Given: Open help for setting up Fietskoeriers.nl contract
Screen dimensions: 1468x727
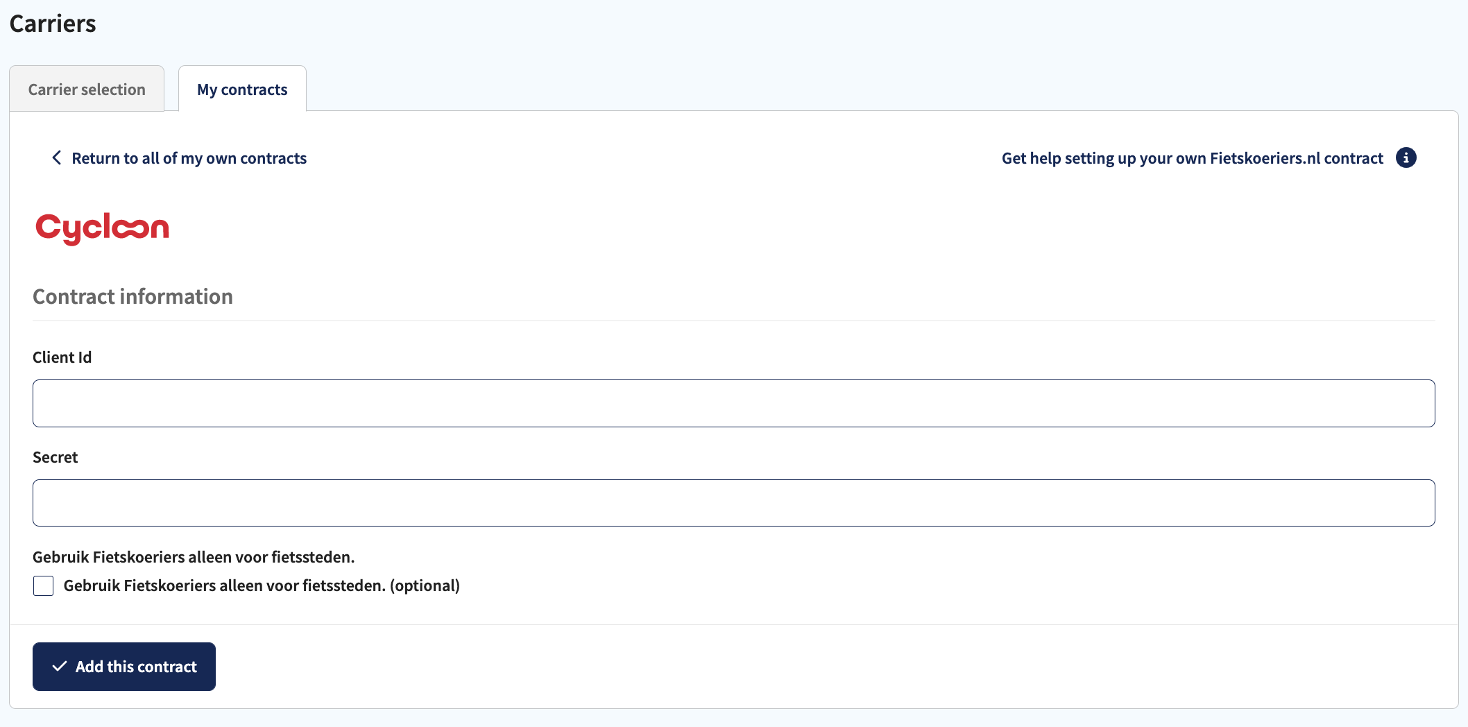Looking at the screenshot, I should [x=1192, y=158].
